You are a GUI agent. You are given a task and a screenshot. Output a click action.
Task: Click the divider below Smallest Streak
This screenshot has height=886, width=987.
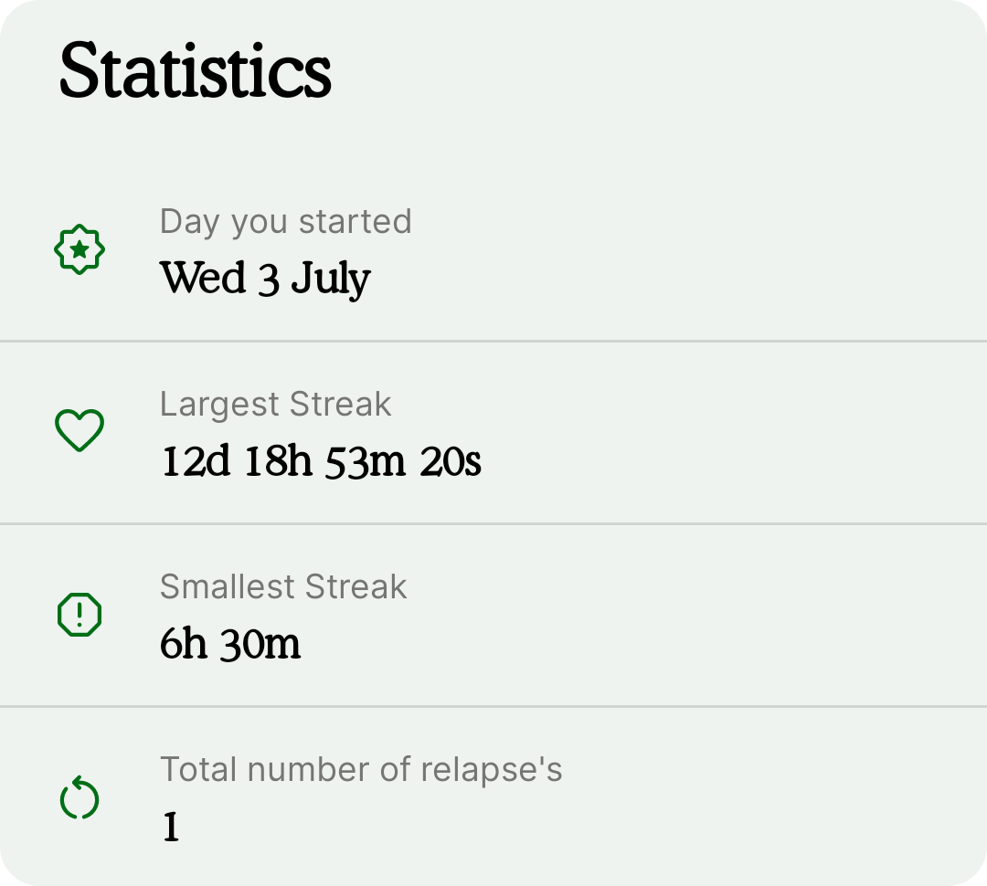(493, 707)
